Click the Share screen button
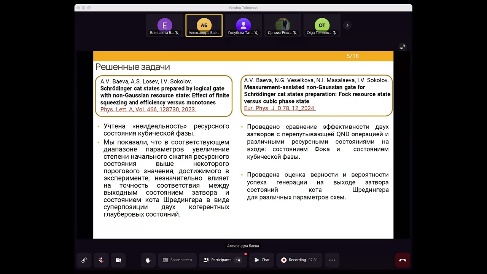 click(x=177, y=260)
